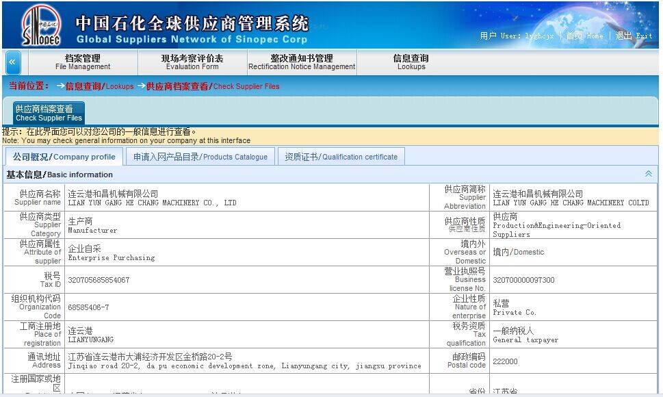Collapse the Basic information section
The image size is (663, 397).
click(648, 174)
